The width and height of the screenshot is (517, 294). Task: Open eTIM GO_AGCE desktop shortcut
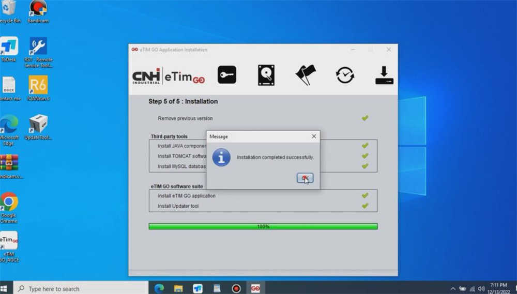pyautogui.click(x=9, y=246)
